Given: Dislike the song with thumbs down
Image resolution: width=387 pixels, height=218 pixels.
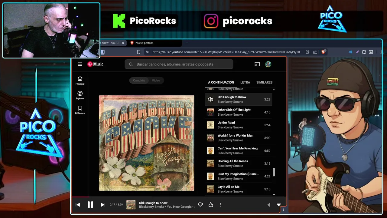Looking at the screenshot, I should [200, 205].
